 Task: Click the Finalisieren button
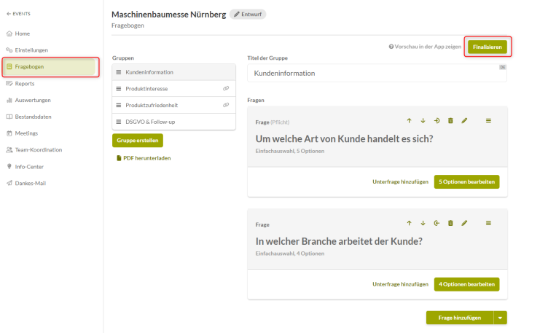488,47
